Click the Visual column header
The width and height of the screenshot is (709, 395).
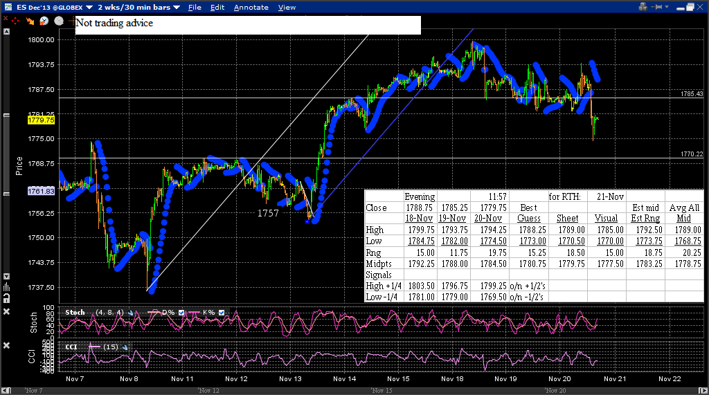[606, 219]
